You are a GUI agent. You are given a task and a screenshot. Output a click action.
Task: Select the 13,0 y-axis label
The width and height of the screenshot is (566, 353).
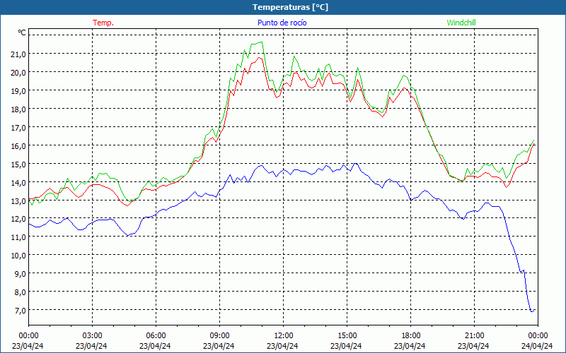tap(18, 201)
